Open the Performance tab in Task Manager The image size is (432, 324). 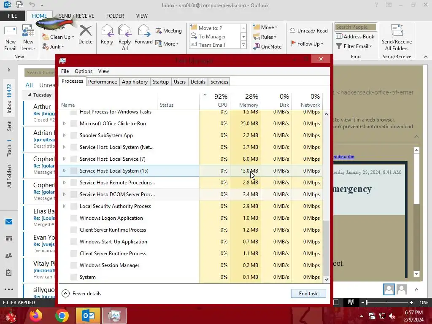coord(103,82)
